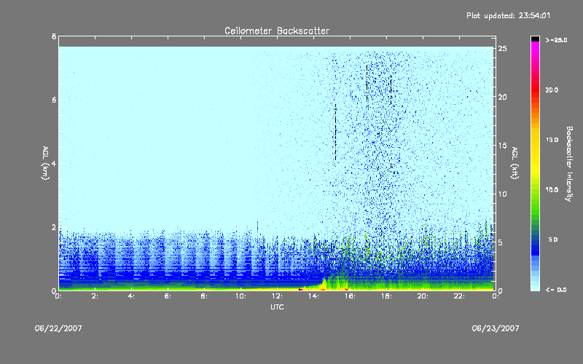583x364 pixels.
Task: Click the '15.0' colorbar tick label
Action: click(552, 140)
